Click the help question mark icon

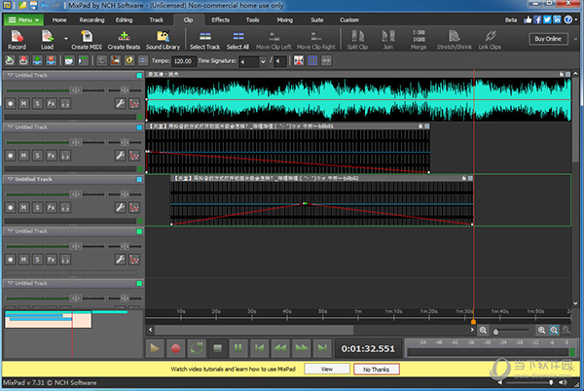pyautogui.click(x=568, y=19)
